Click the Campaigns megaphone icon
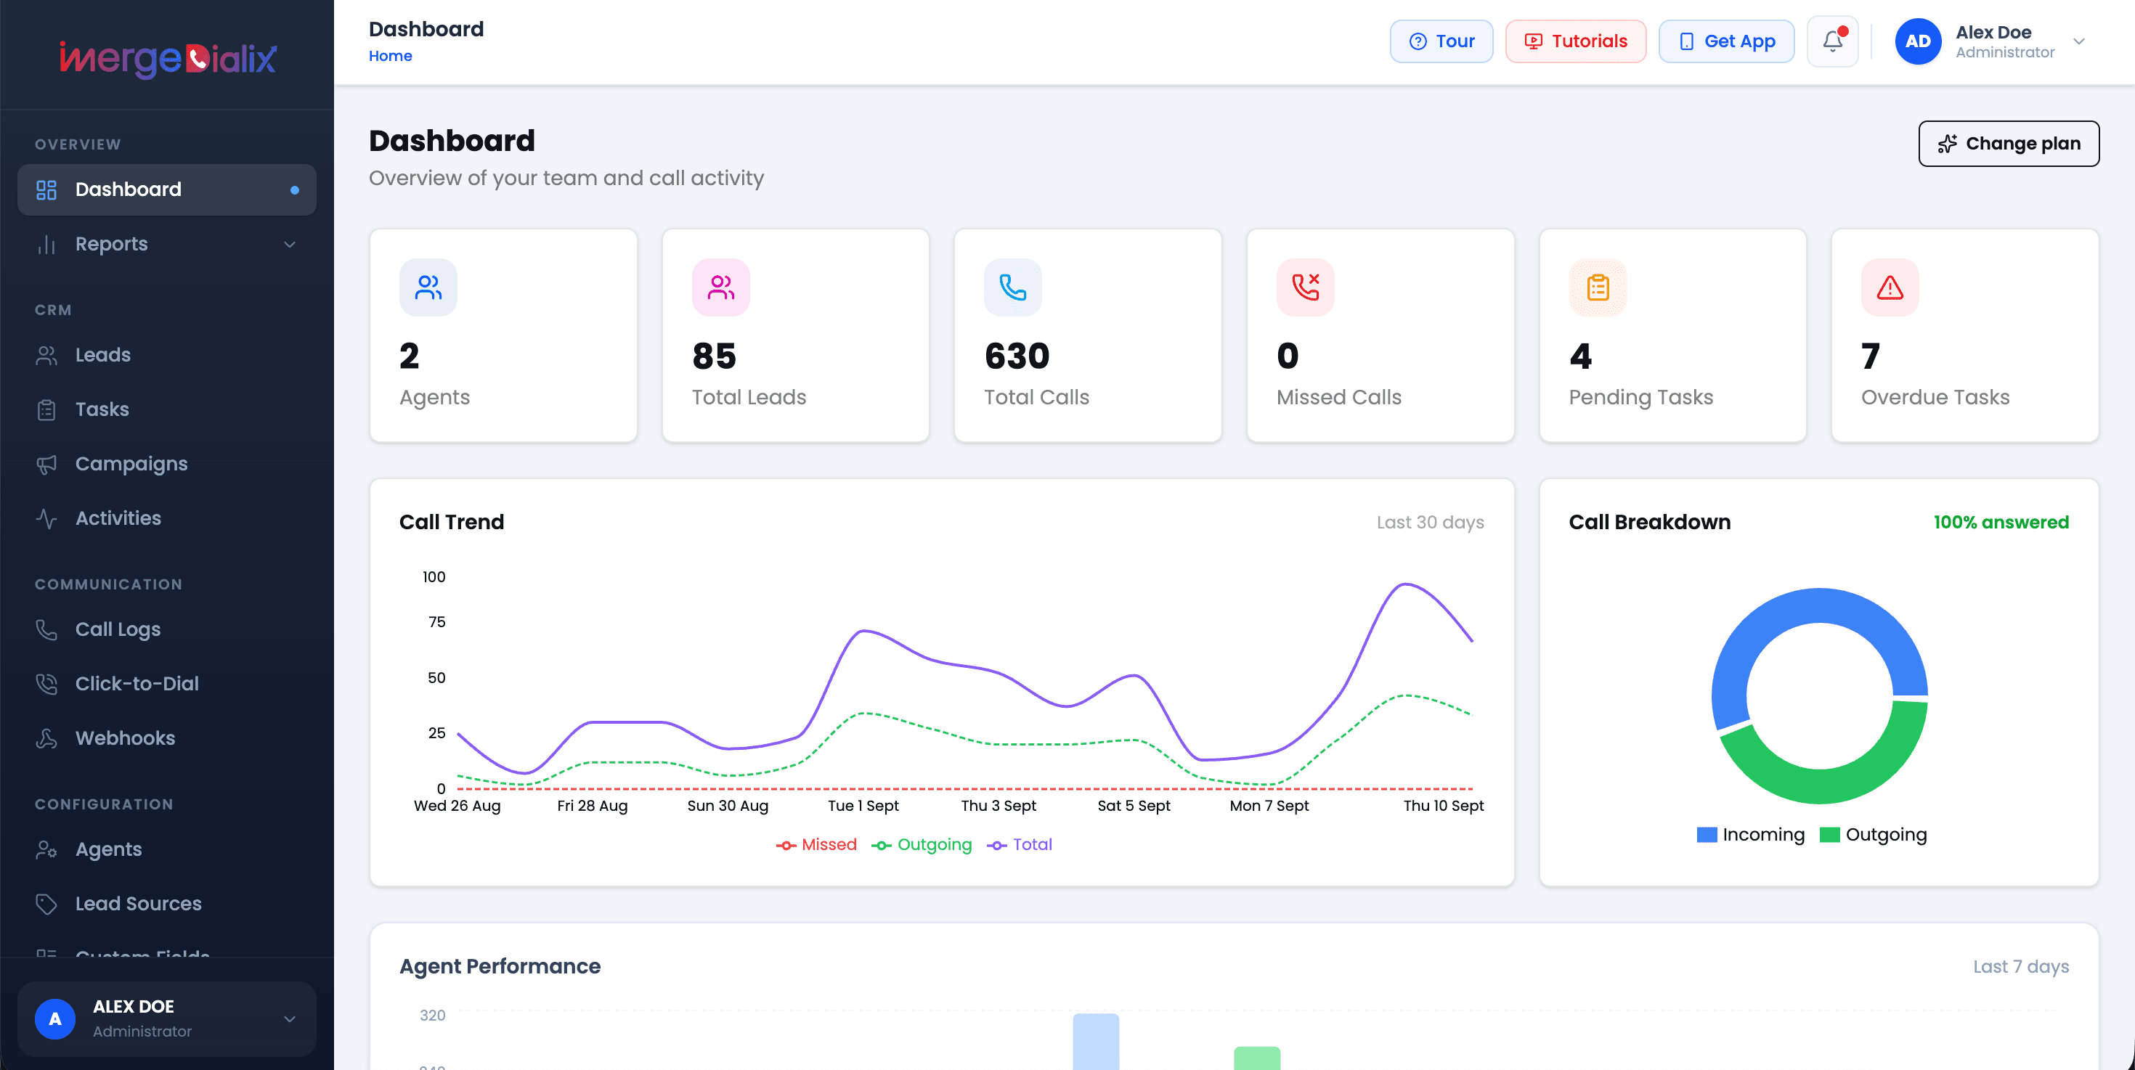 [46, 464]
